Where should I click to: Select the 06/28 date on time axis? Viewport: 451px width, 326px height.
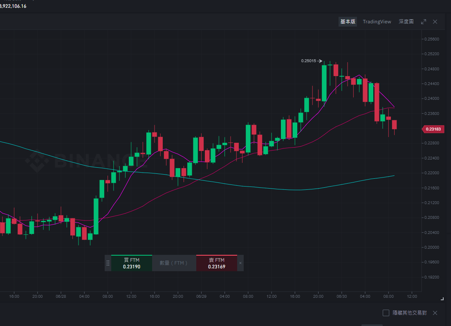[61, 297]
